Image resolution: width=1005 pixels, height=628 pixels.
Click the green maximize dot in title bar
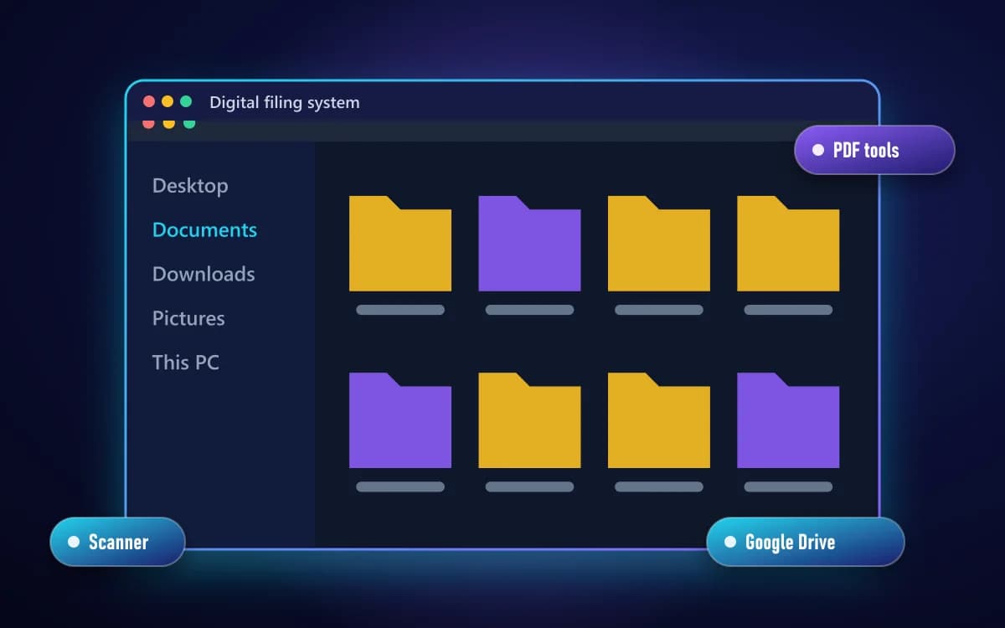(186, 101)
